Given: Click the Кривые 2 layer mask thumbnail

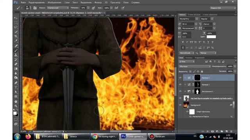Looking at the screenshot, I should 197,78.
